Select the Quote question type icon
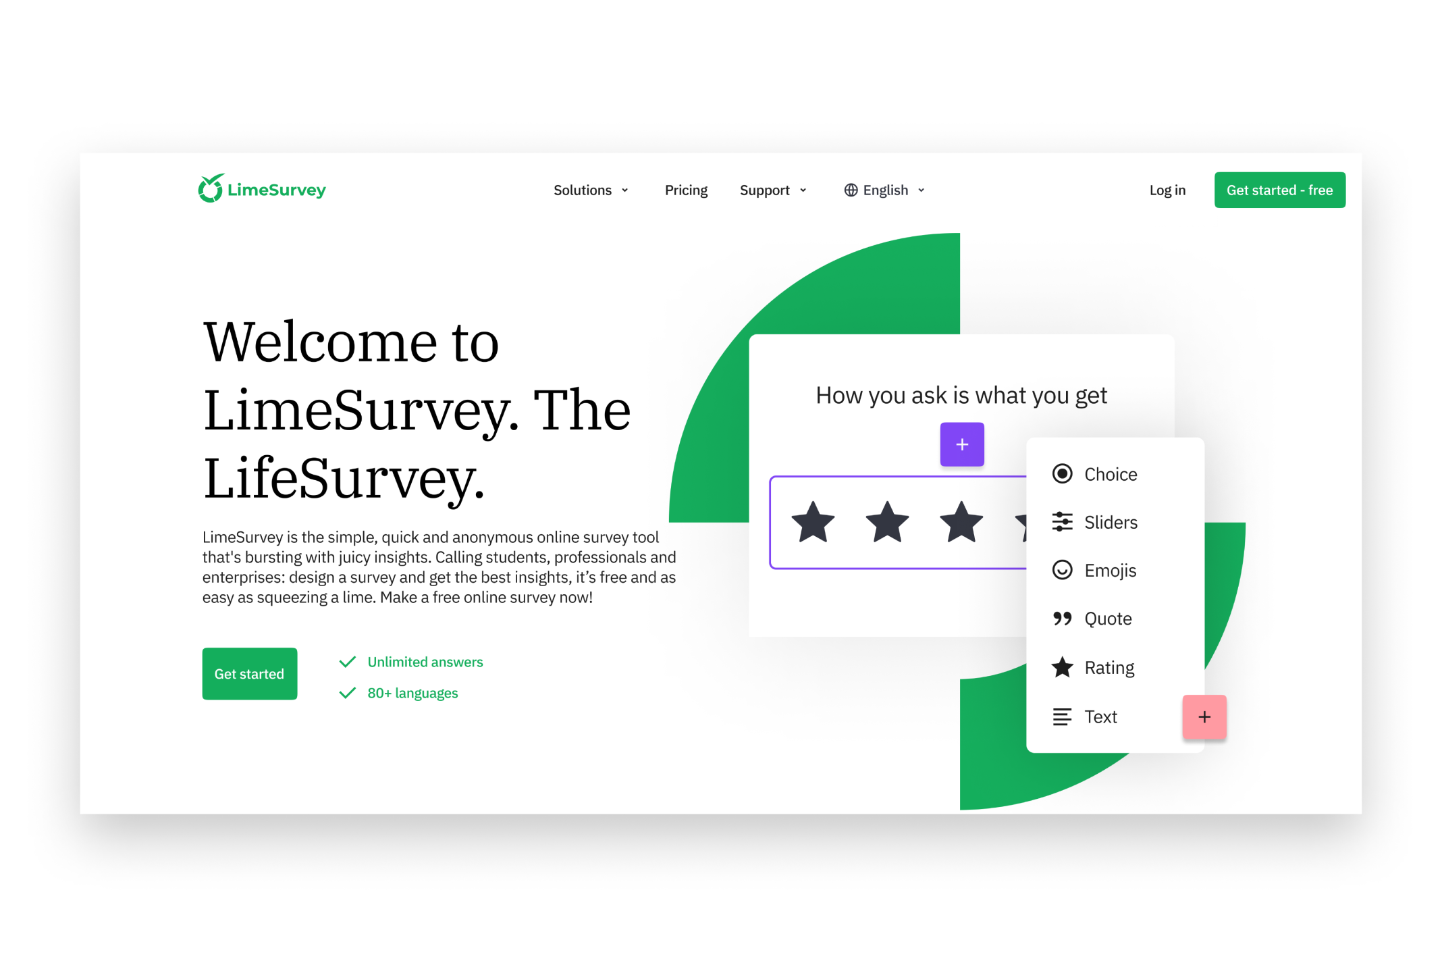Viewport: 1442px width, 967px height. coord(1061,619)
